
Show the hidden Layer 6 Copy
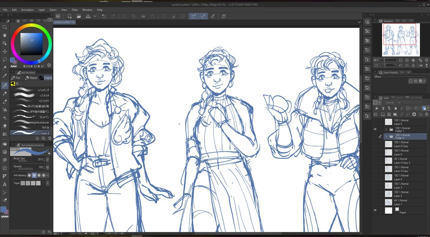[x=375, y=144]
